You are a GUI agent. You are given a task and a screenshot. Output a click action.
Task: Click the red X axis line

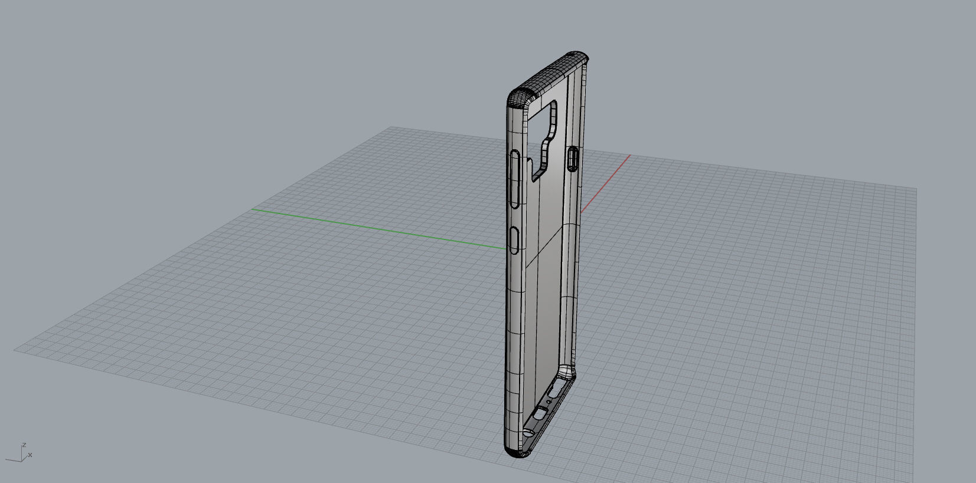point(605,184)
